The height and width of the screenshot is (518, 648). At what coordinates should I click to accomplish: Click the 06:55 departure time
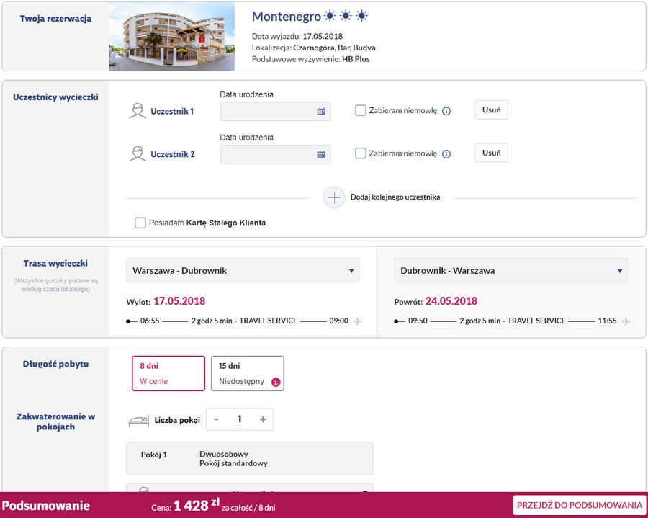pyautogui.click(x=150, y=321)
